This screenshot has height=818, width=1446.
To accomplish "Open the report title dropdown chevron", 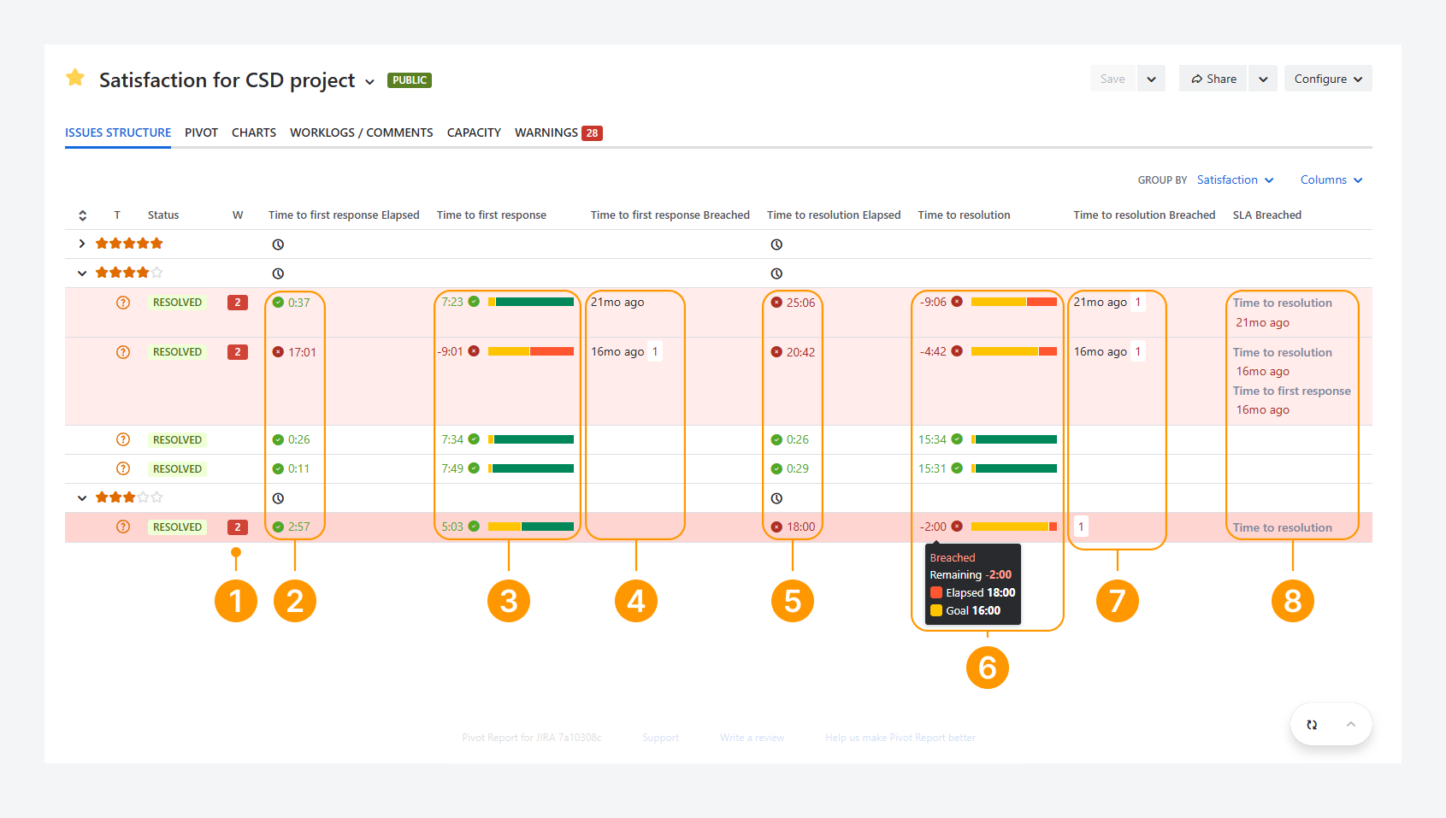I will pos(369,82).
